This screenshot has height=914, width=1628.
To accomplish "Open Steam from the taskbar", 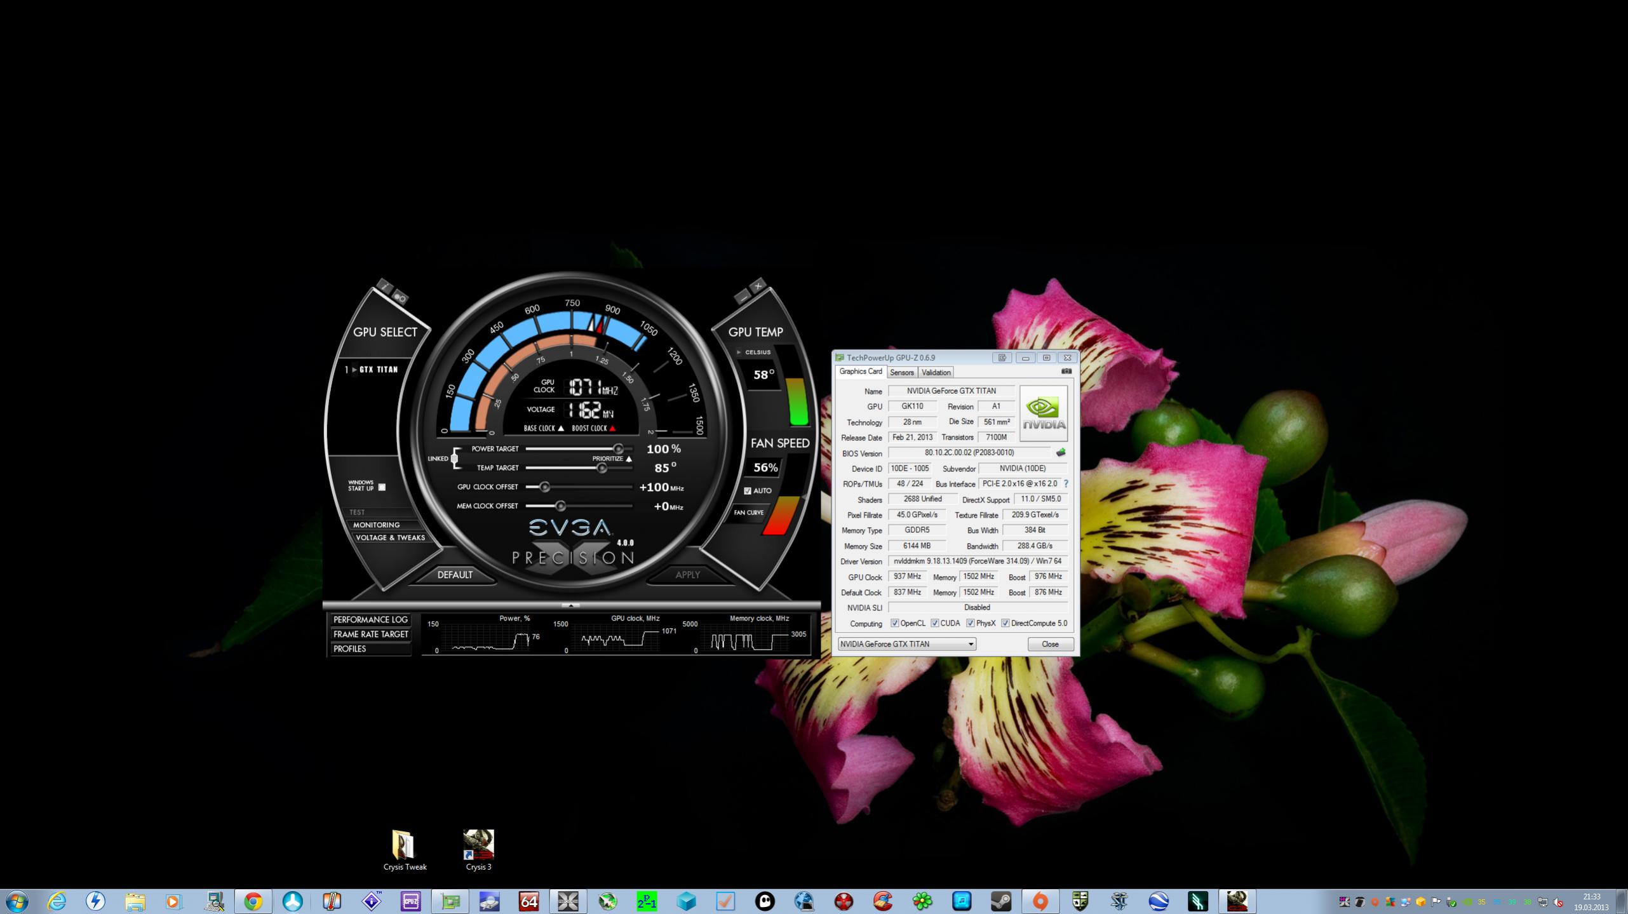I will coord(1001,901).
